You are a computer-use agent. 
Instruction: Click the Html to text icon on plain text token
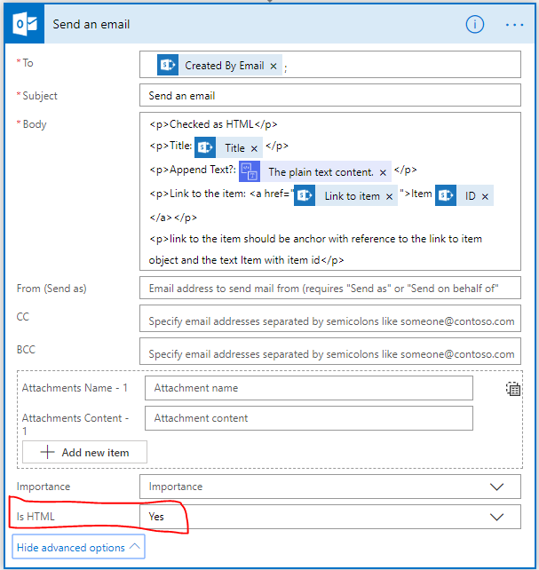250,171
